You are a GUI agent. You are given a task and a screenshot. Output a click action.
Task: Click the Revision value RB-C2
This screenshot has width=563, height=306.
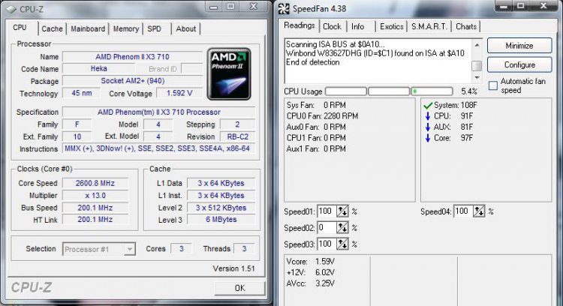(238, 136)
